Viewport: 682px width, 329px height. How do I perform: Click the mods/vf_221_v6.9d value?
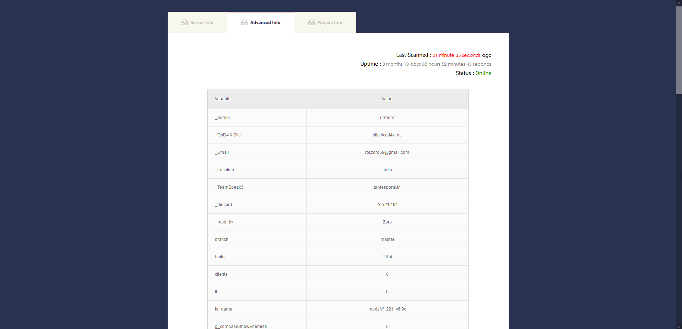coord(387,309)
